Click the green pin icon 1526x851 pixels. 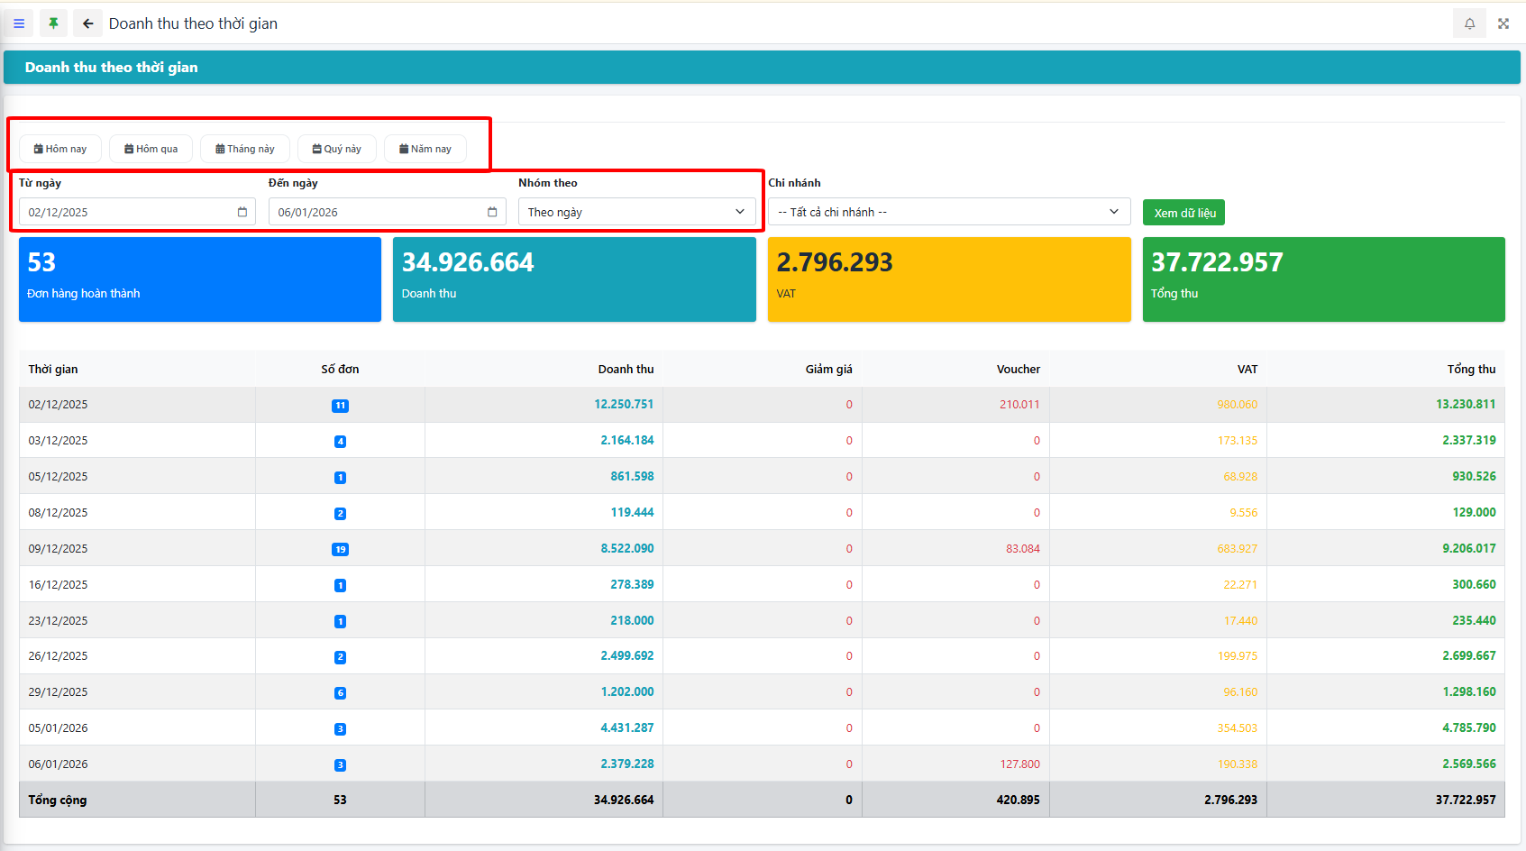(53, 23)
